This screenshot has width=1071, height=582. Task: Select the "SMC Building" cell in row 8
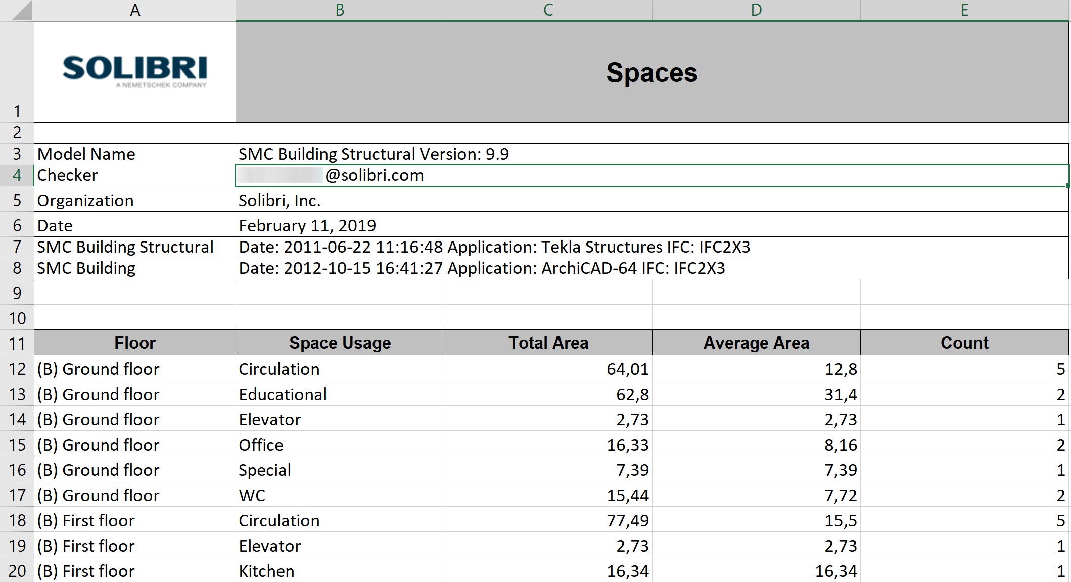pos(135,268)
